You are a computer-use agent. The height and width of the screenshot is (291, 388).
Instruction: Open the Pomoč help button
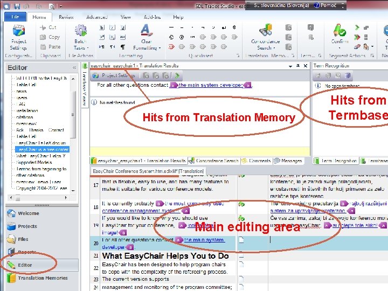(x=325, y=5)
